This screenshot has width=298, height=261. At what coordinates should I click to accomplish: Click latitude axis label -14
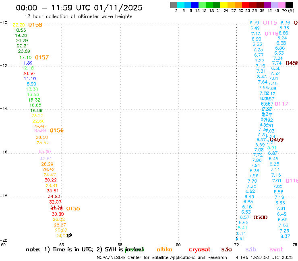click(x=4, y=108)
